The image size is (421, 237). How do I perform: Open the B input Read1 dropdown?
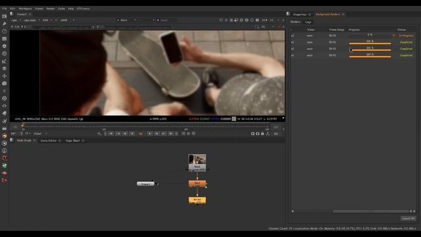[x=166, y=20]
